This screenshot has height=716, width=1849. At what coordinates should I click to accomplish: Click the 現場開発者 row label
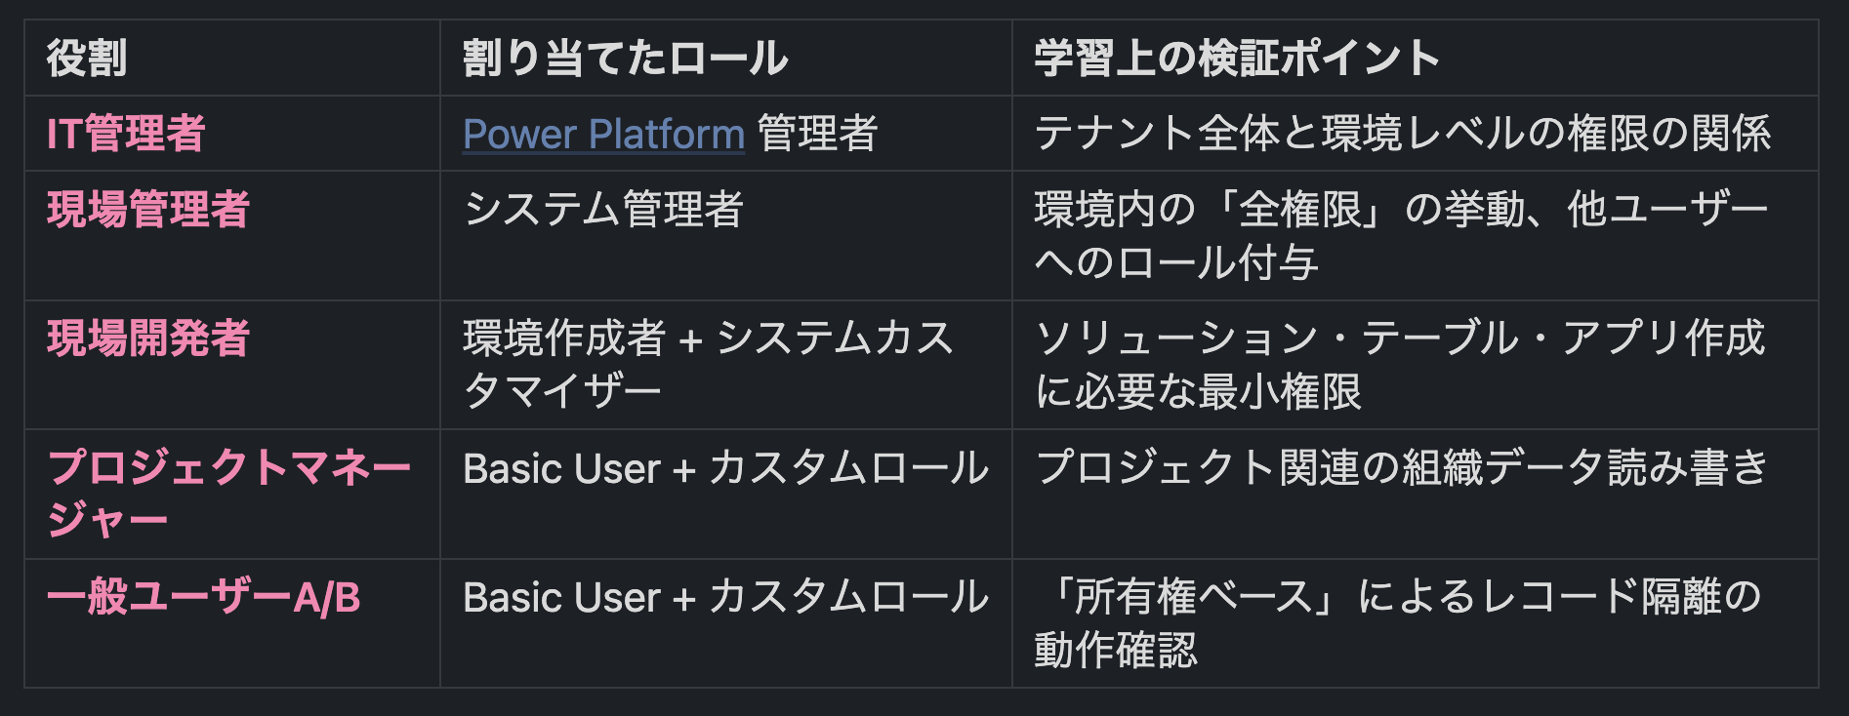tap(148, 338)
